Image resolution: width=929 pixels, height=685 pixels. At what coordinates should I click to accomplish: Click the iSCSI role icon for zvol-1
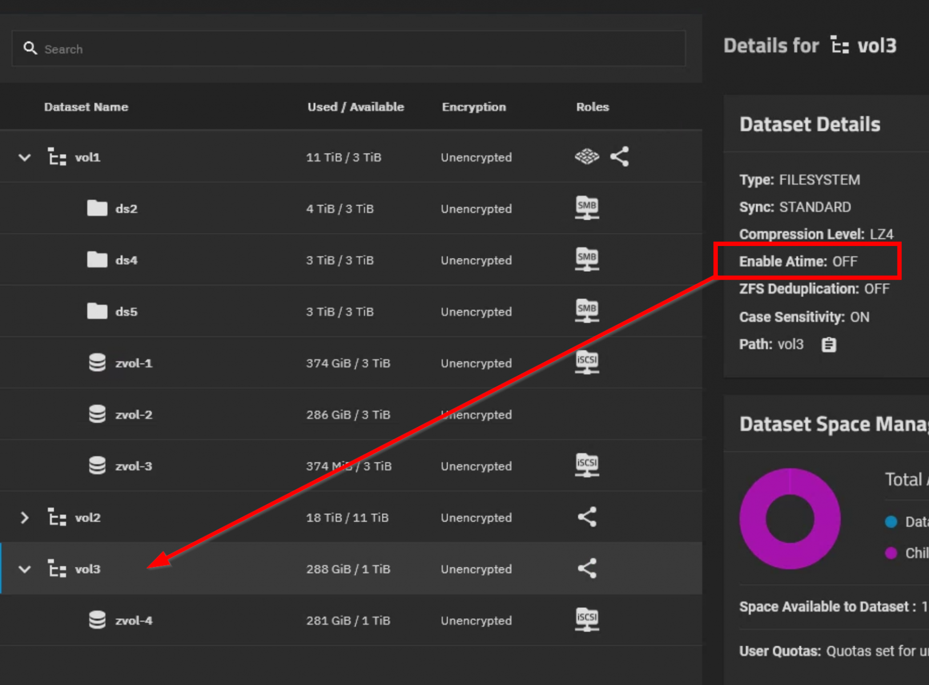coord(587,362)
